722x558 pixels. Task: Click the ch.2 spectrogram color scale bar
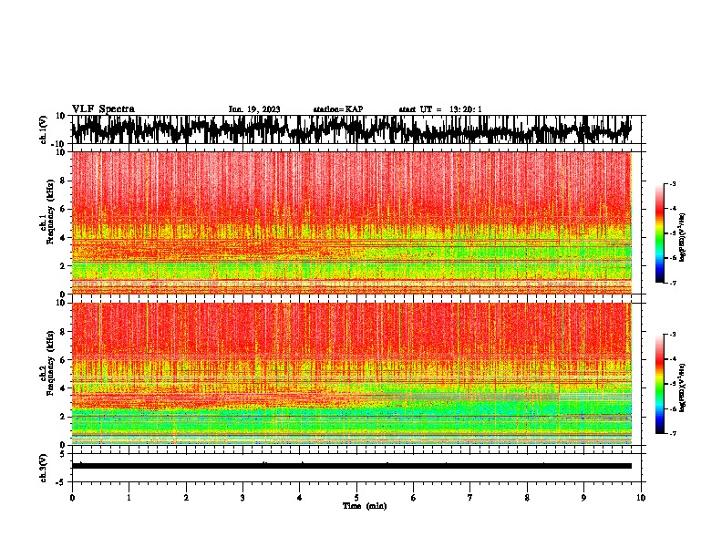point(659,384)
